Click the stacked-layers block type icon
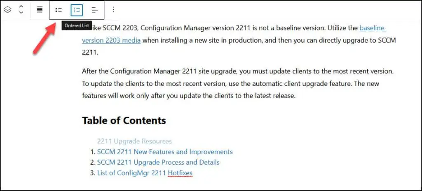The width and height of the screenshot is (422, 191). (8, 10)
